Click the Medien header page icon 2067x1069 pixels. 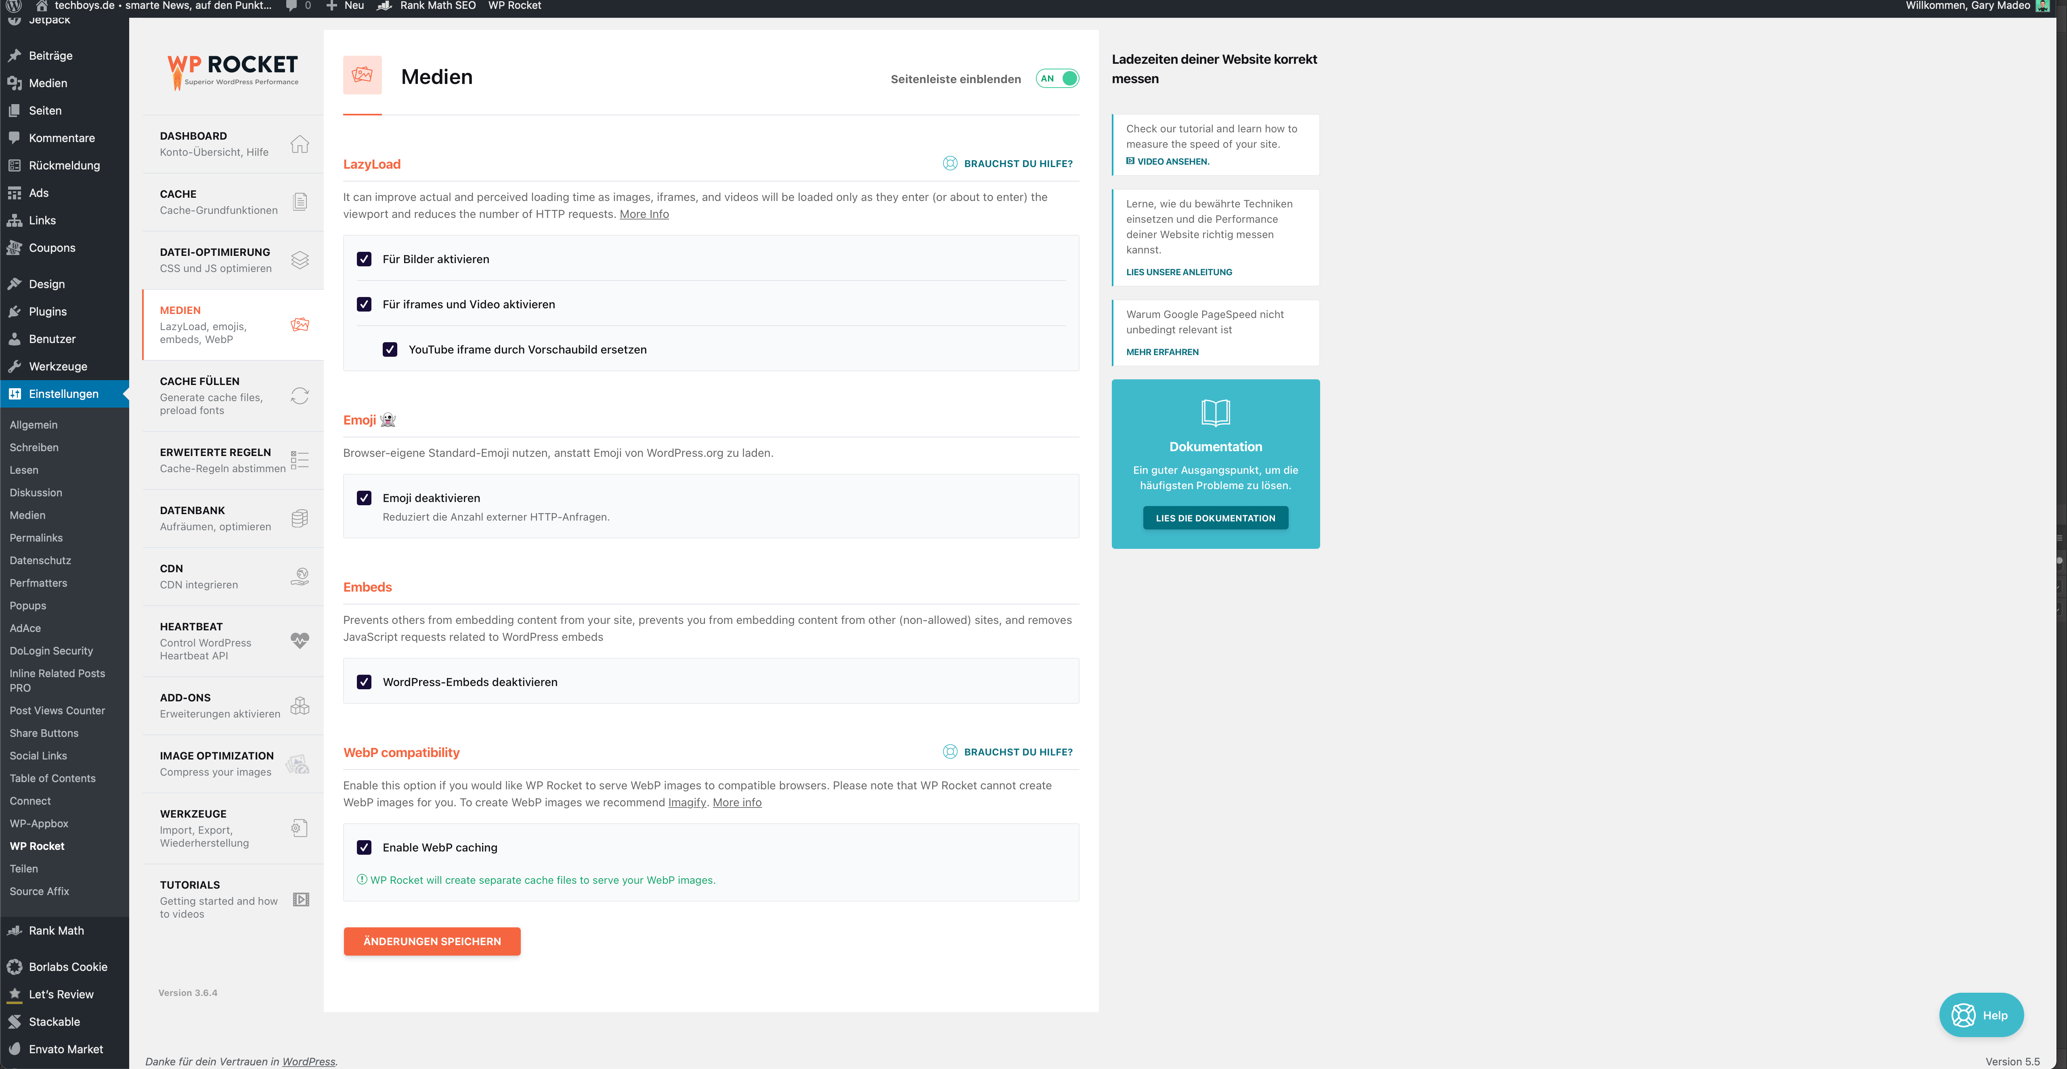click(x=362, y=75)
